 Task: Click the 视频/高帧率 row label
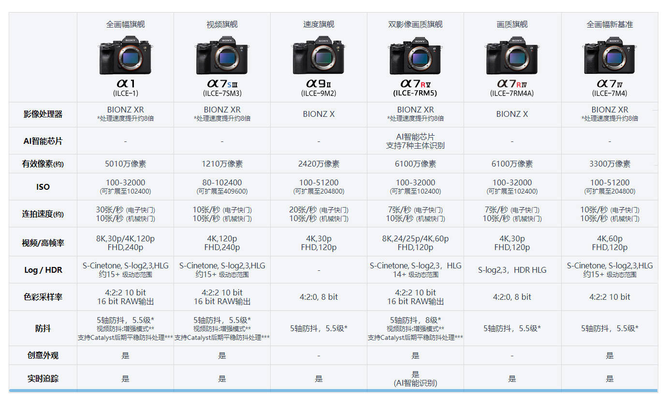coord(43,243)
